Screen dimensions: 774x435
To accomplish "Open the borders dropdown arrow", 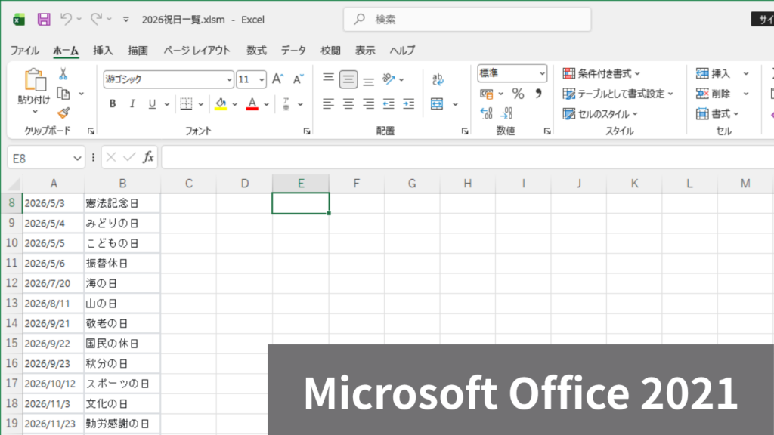I will (x=200, y=104).
